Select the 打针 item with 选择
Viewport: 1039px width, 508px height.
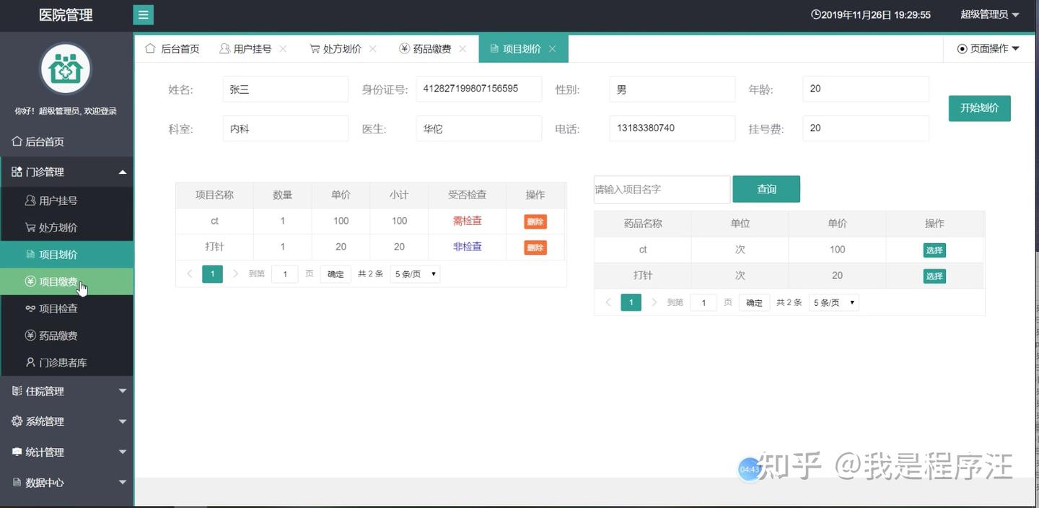934,276
